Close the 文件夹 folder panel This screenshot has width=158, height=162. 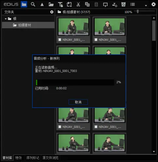pos(52,12)
